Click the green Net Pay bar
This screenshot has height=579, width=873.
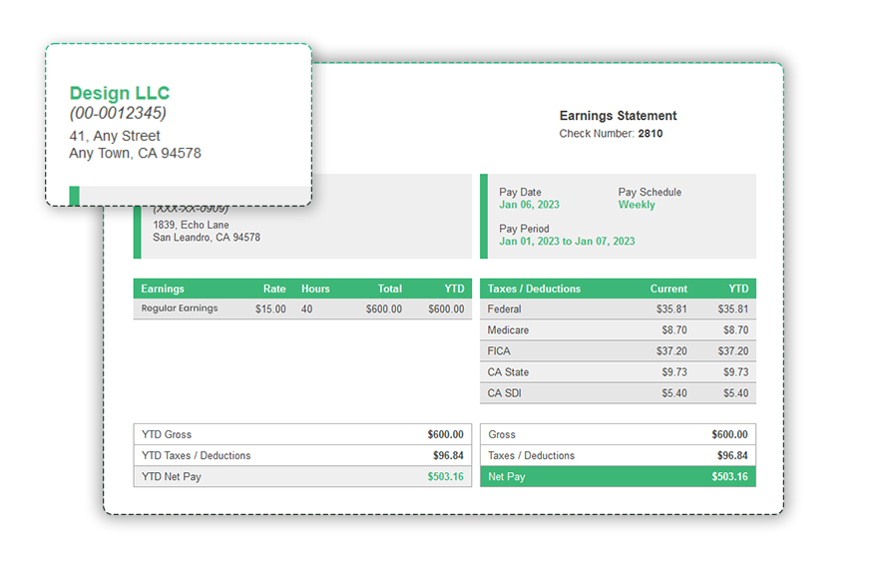click(619, 477)
